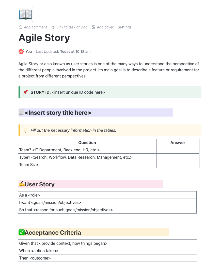Click the writing hand emoji by User Story

click(x=21, y=184)
